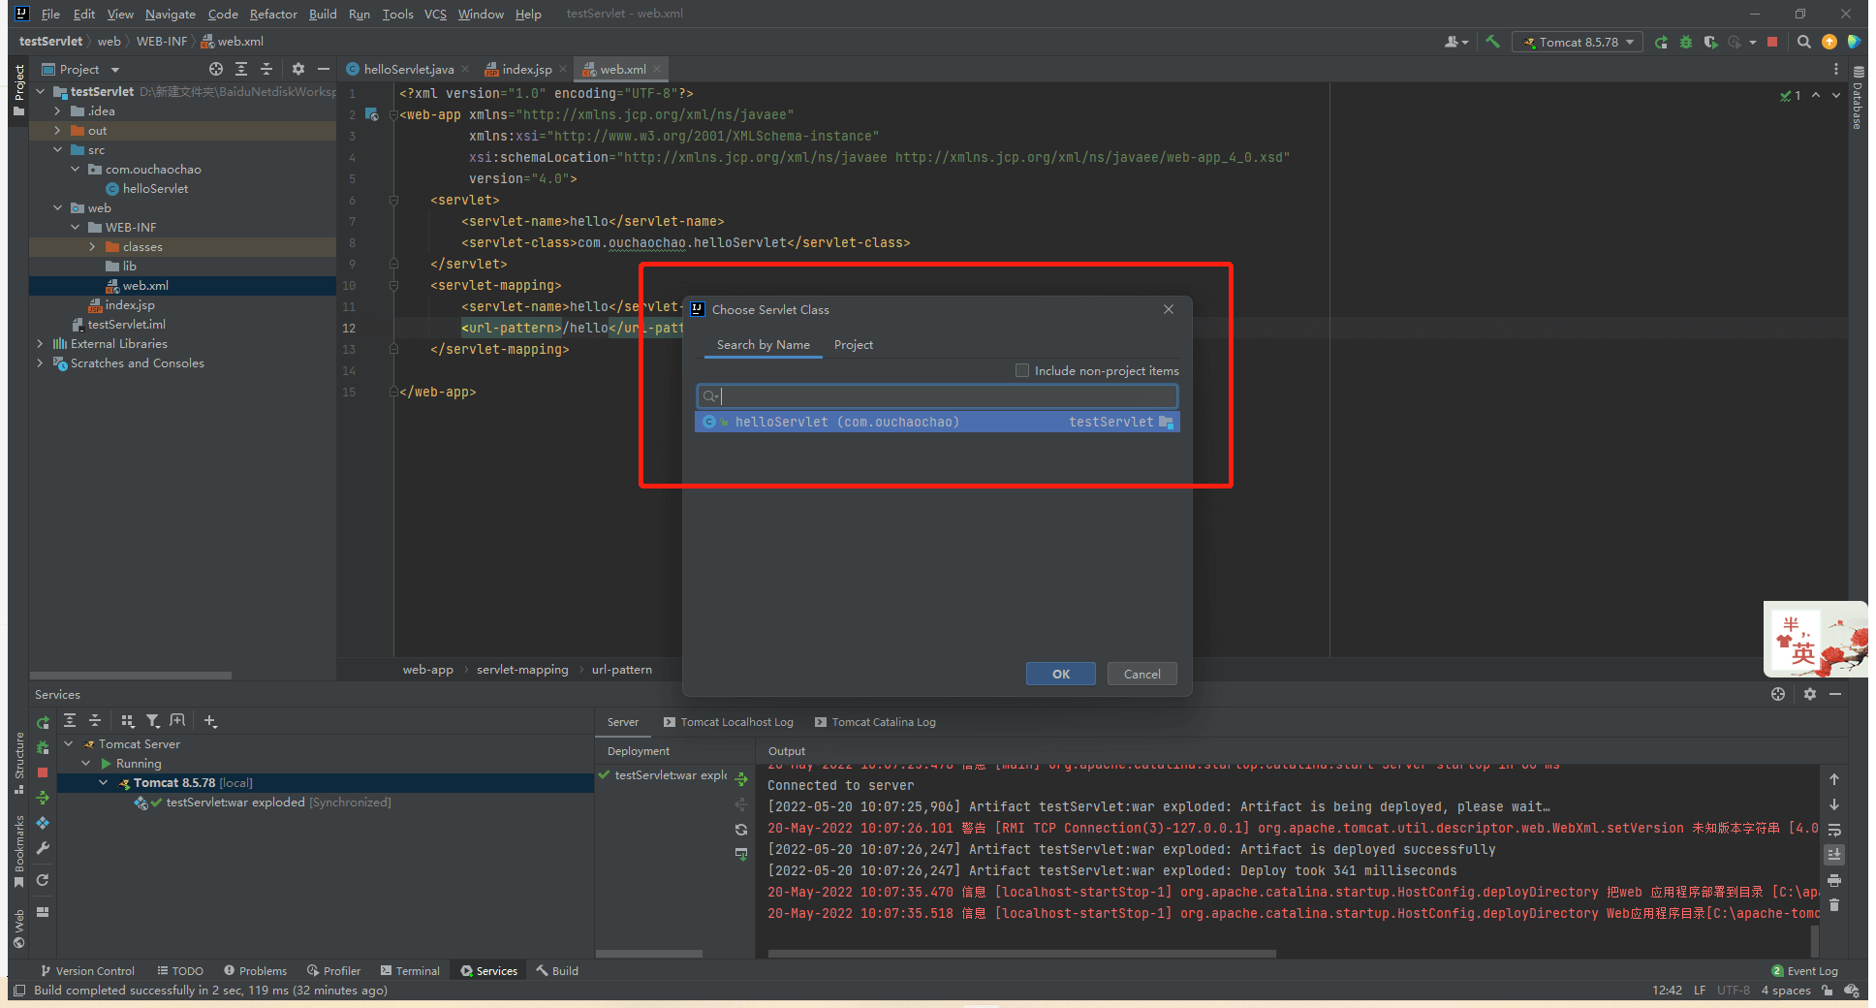This screenshot has height=1008, width=1876.
Task: Hide the Project tool window
Action: pyautogui.click(x=324, y=69)
